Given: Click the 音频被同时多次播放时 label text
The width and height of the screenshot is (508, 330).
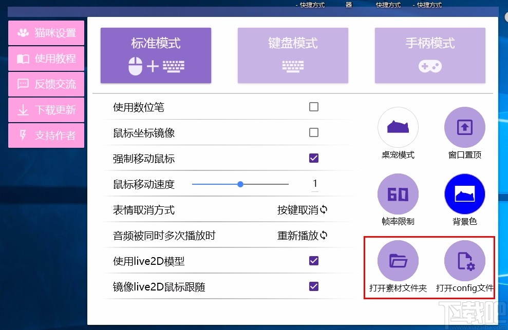Looking at the screenshot, I should click(164, 236).
